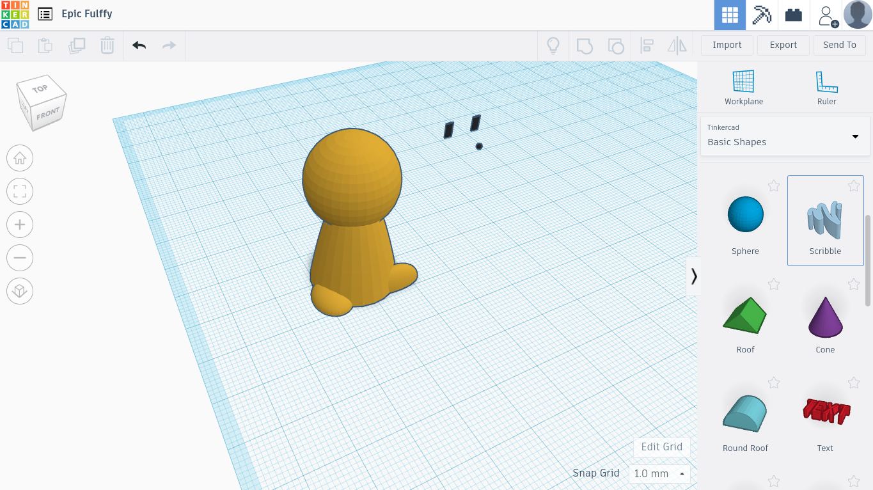Select the Scribble shape
Screen dimensions: 873x490
coord(825,221)
